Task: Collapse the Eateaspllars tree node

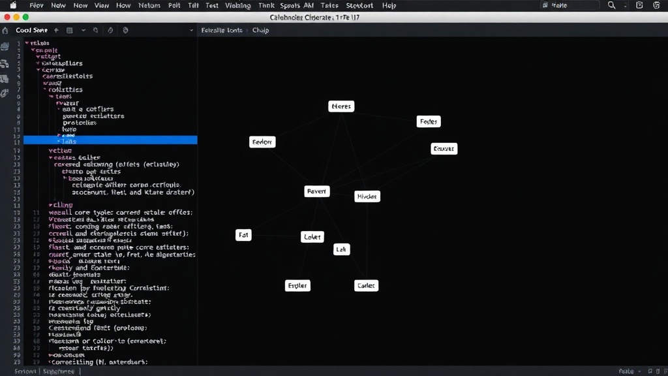Action: pyautogui.click(x=38, y=63)
